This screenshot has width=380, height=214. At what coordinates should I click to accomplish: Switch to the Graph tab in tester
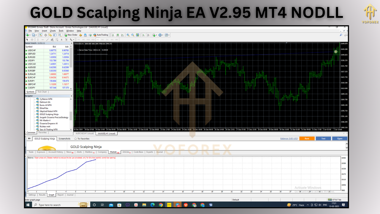[x=51, y=195]
